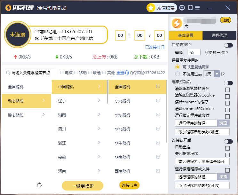Click the 未连接 connection status circle

18,35
